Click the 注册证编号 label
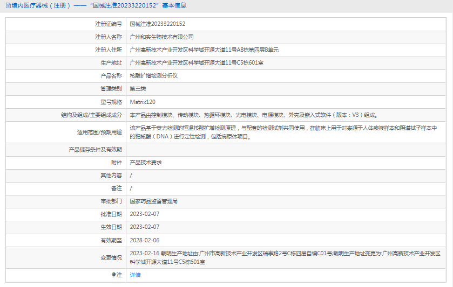This screenshot has width=453, height=287. 109,24
